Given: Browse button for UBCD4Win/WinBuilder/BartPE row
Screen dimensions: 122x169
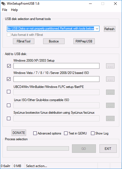Looking at the screenshot, I should pos(110,92).
